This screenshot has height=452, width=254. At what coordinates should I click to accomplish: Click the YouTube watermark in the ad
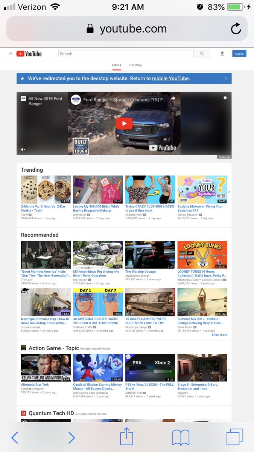(162, 148)
